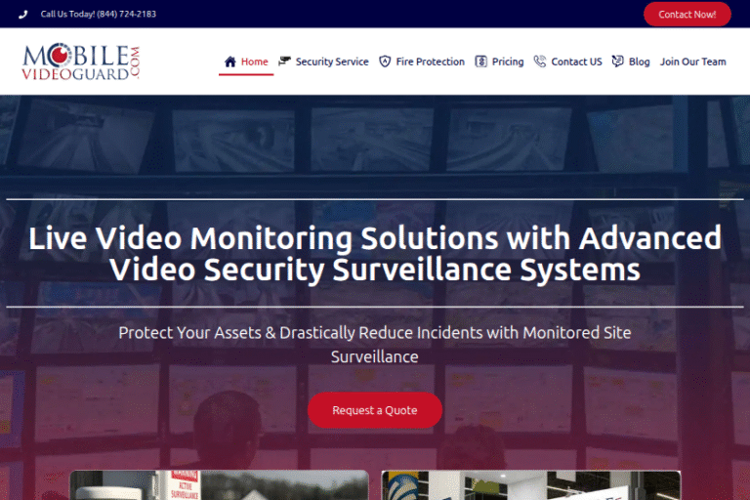
Task: Open the Pricing menu link
Action: click(508, 62)
